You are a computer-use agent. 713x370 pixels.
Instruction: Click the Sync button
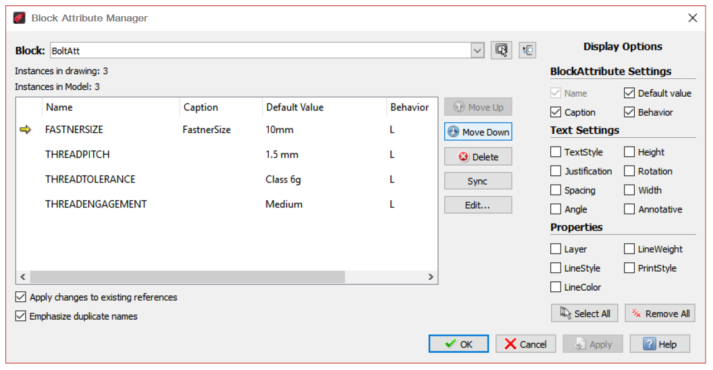click(x=478, y=181)
